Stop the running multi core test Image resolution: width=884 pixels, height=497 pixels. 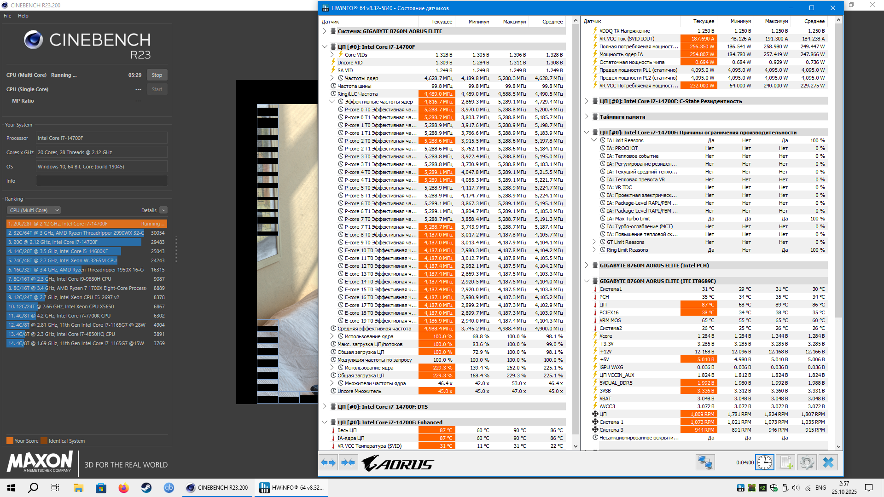157,75
